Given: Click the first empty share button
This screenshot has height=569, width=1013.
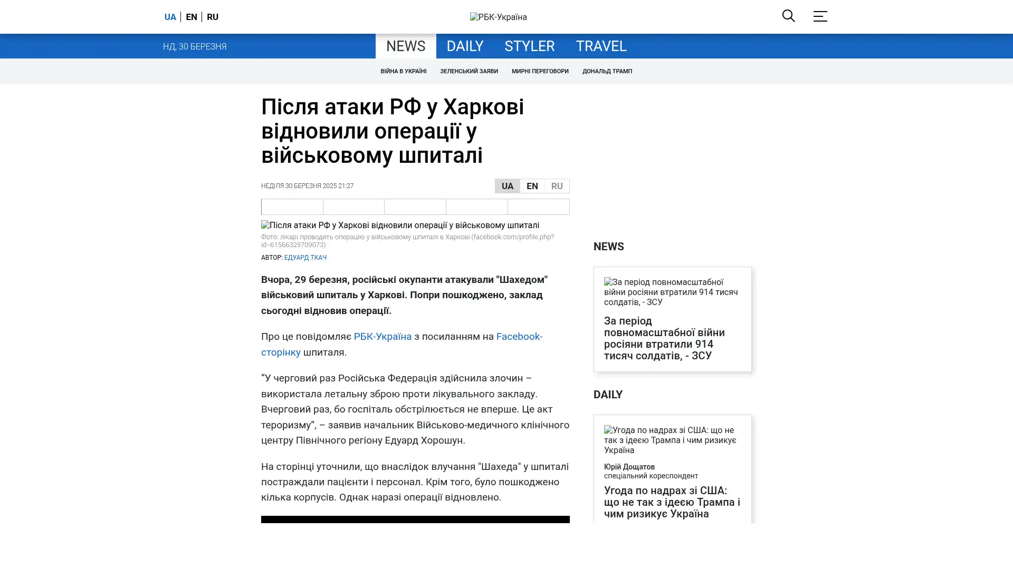Looking at the screenshot, I should 292,207.
